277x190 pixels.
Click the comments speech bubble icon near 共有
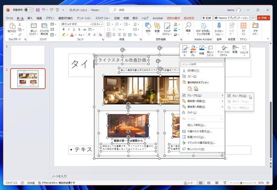253,18
